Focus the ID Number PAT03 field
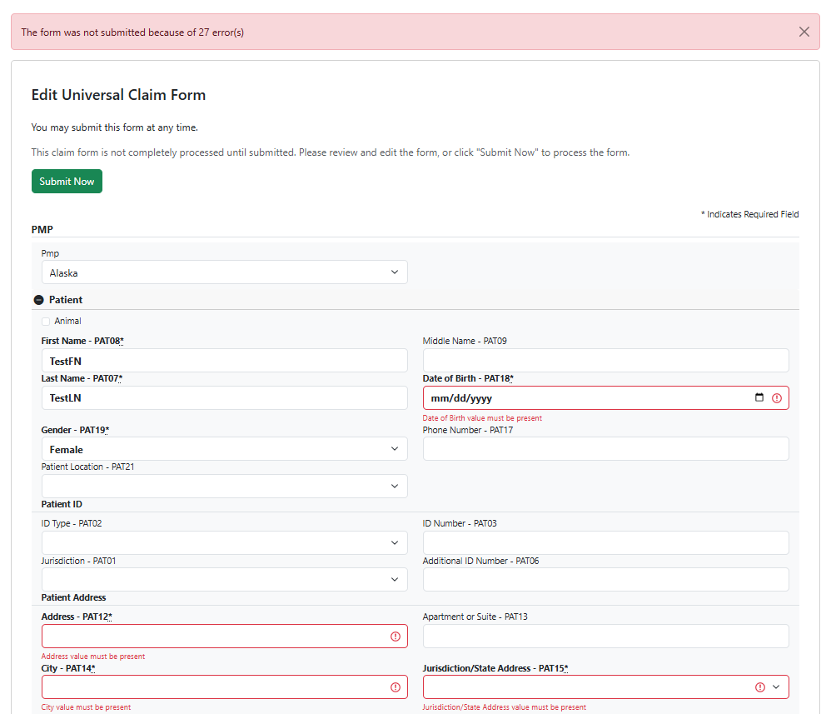Screen dimensions: 831x714 coord(605,542)
